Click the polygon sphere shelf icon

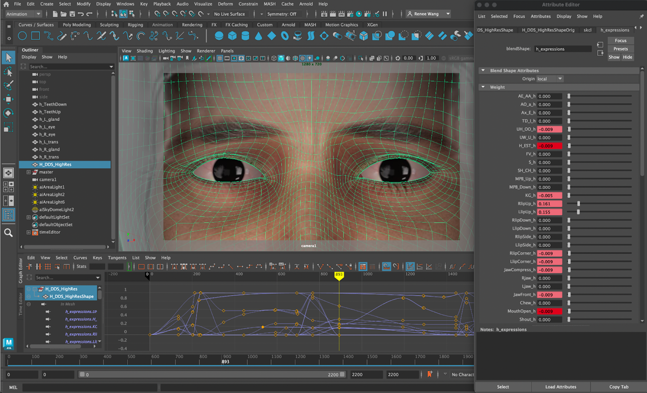(x=219, y=36)
